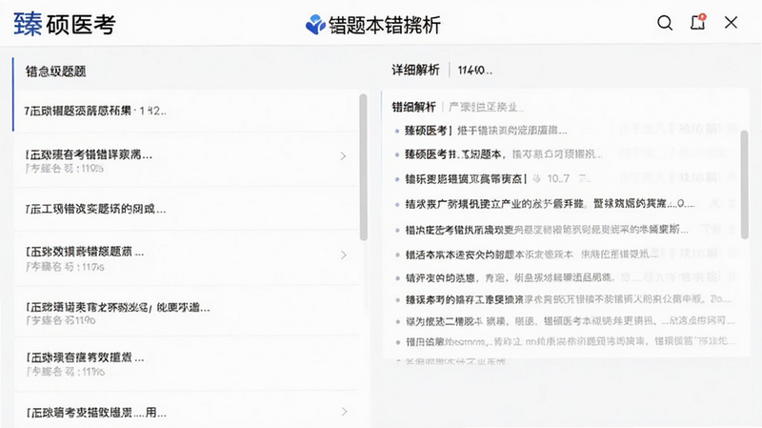Open the third list entry without subtitle

(x=187, y=209)
